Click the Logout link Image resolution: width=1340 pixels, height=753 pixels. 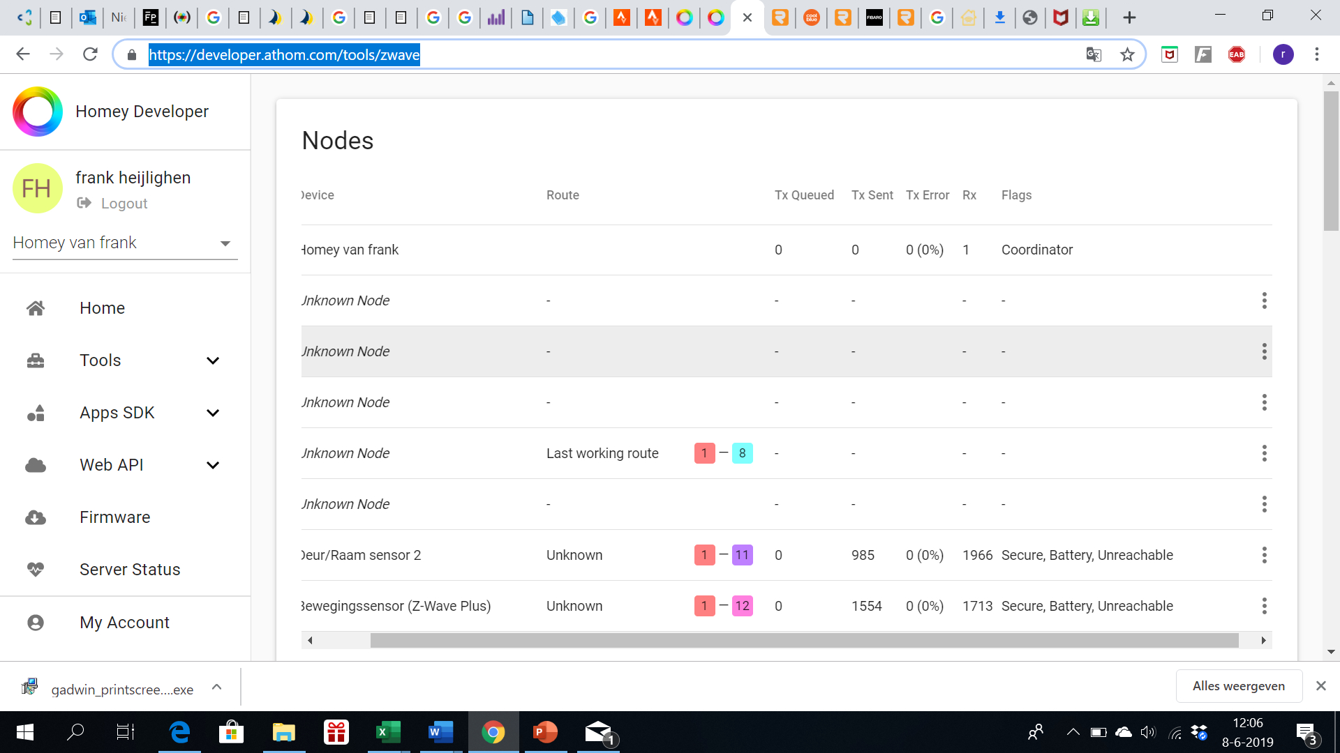tap(124, 204)
